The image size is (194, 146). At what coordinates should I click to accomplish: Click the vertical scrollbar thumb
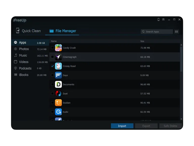pos(181,59)
